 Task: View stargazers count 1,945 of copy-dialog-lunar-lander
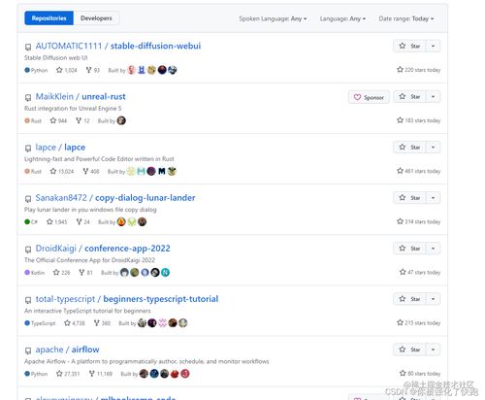coord(57,222)
